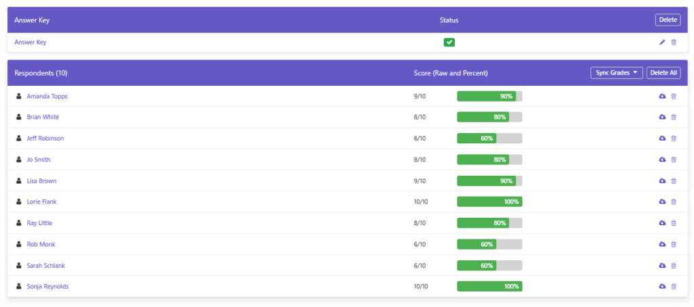The width and height of the screenshot is (694, 307).
Task: Click the green Answer Key status checkmark
Action: tap(449, 43)
